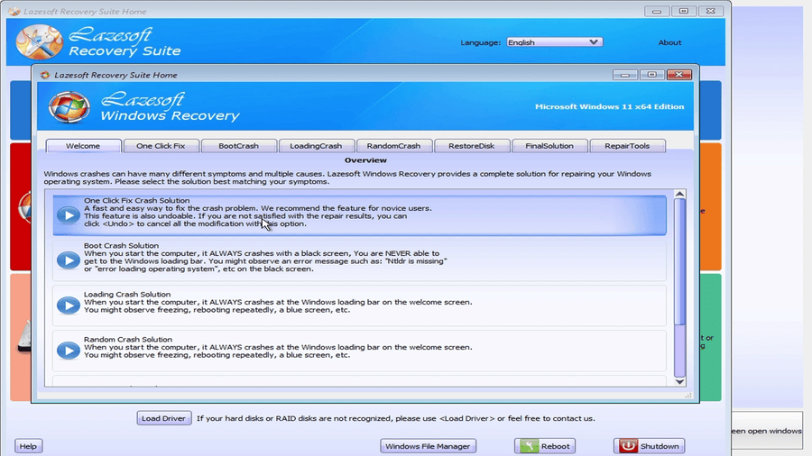Launch Windows File Manager

click(x=428, y=446)
